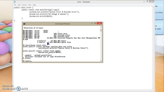Click 'cannot find symbol' error message
The width and height of the screenshot is (164, 92).
(52, 51)
